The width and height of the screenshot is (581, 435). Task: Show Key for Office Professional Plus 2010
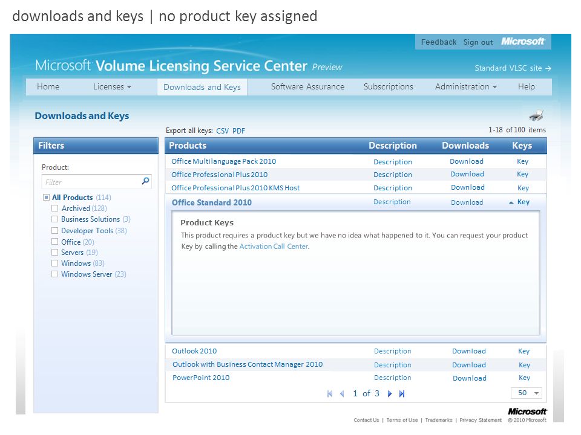click(x=522, y=174)
